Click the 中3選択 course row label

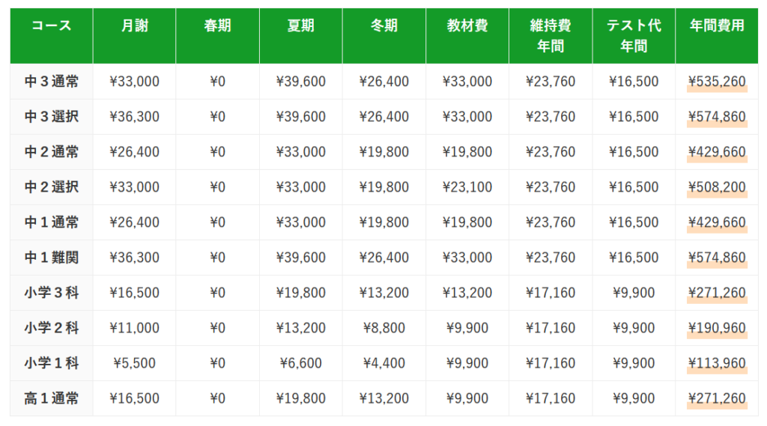52,116
